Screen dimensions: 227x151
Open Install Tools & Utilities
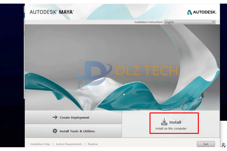[74, 131]
